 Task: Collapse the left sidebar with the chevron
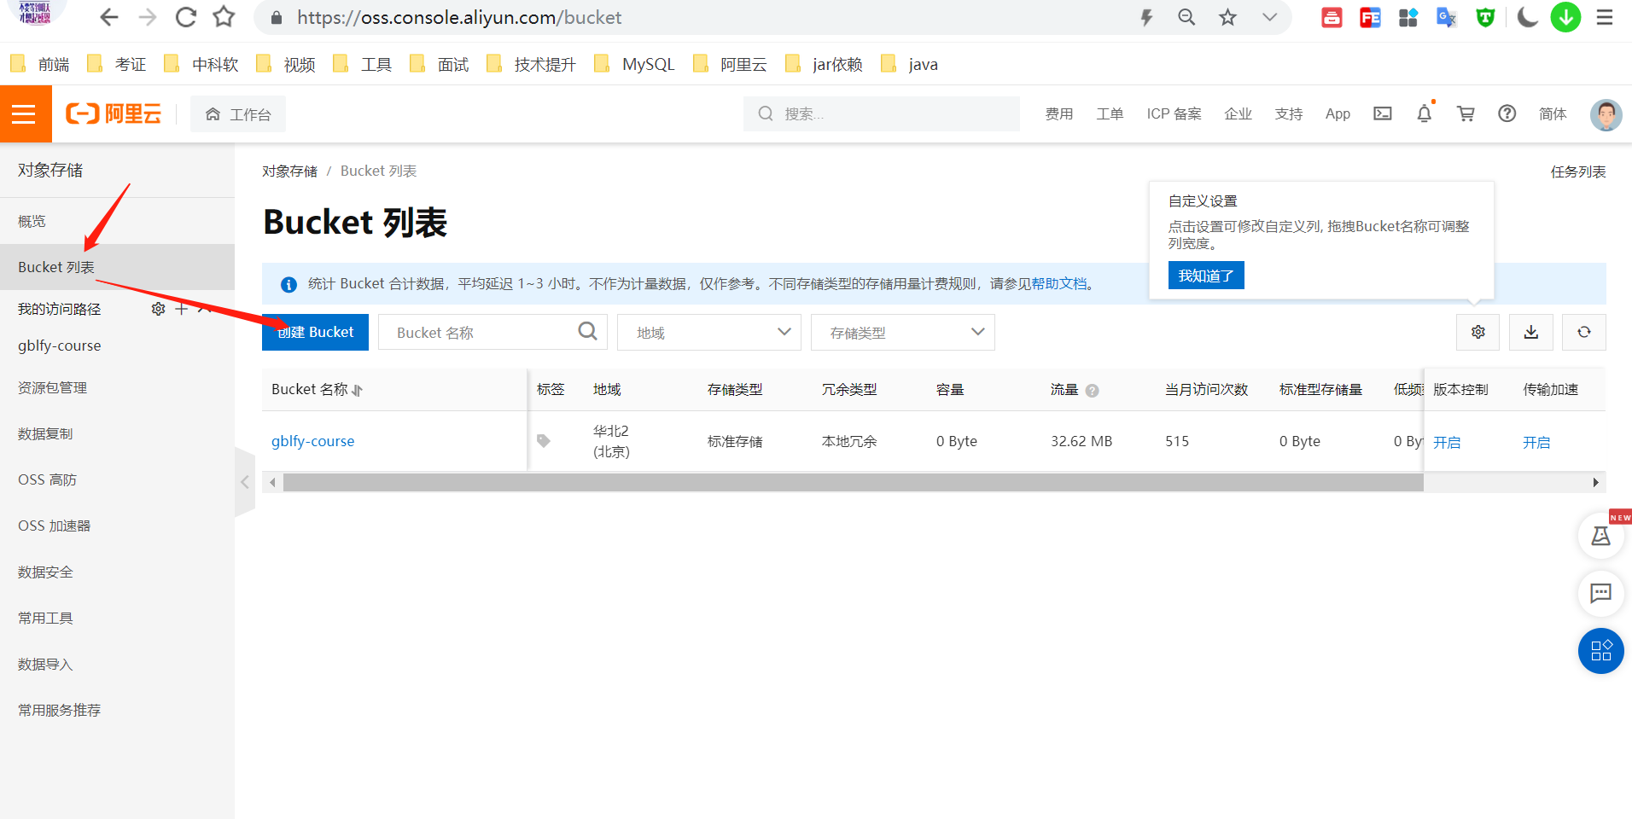(x=245, y=482)
